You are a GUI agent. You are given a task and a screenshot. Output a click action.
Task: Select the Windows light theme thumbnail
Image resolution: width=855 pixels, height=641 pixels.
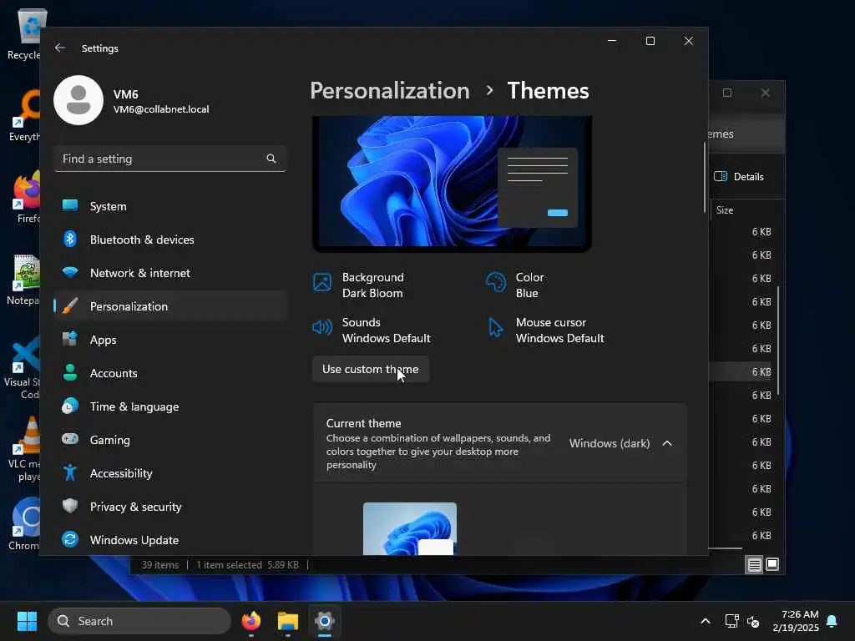point(409,528)
